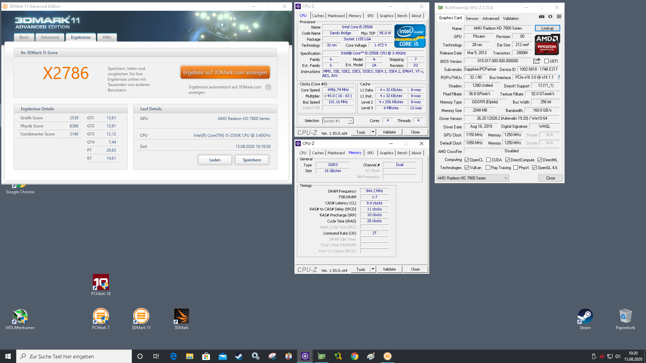Open gear settings app in taskbar

click(255, 356)
